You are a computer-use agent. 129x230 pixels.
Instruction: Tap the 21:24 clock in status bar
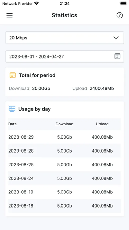tap(64, 3)
